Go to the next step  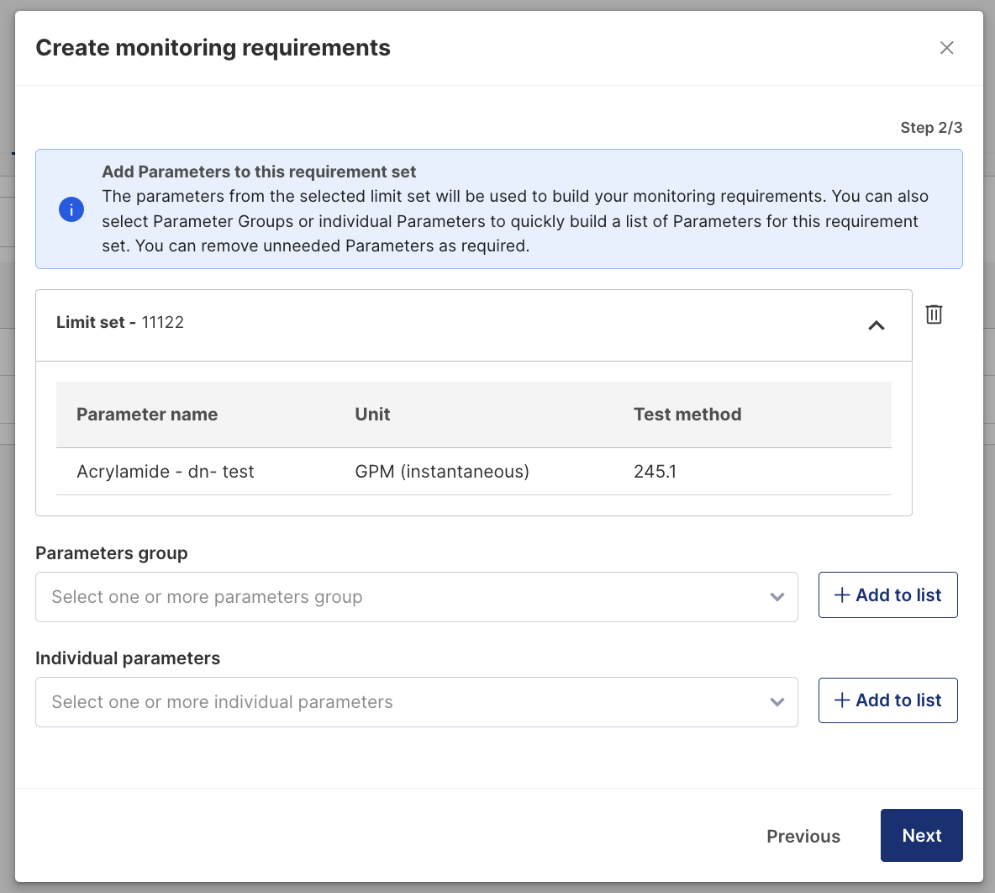coord(921,835)
